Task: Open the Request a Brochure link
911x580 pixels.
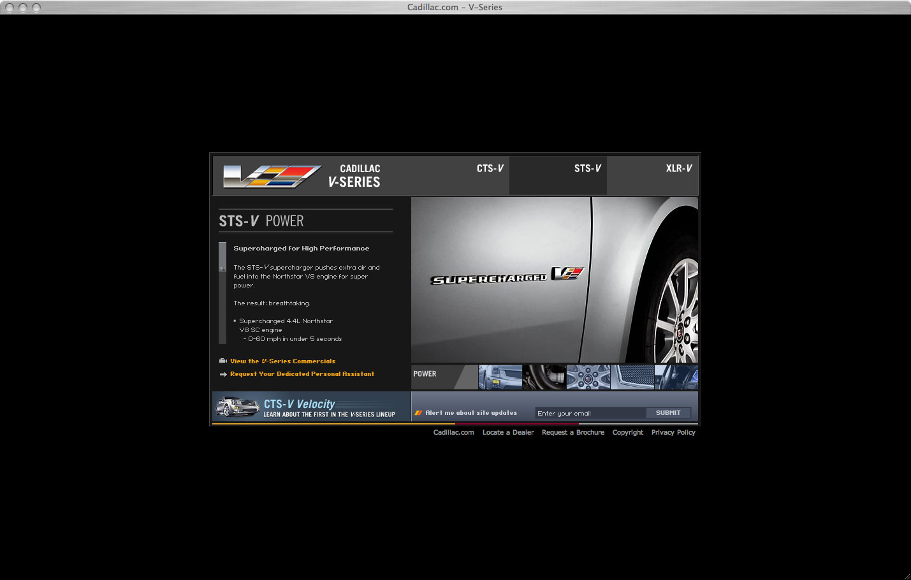Action: [x=573, y=432]
